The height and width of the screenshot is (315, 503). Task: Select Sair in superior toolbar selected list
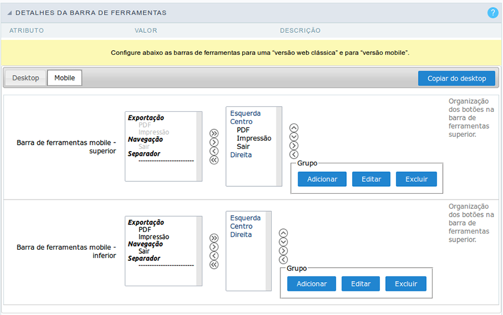pyautogui.click(x=243, y=147)
